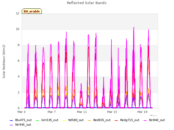The image size is (174, 130).
Task: Click the Blu475_out blue legend swatch
Action: tap(11, 120)
